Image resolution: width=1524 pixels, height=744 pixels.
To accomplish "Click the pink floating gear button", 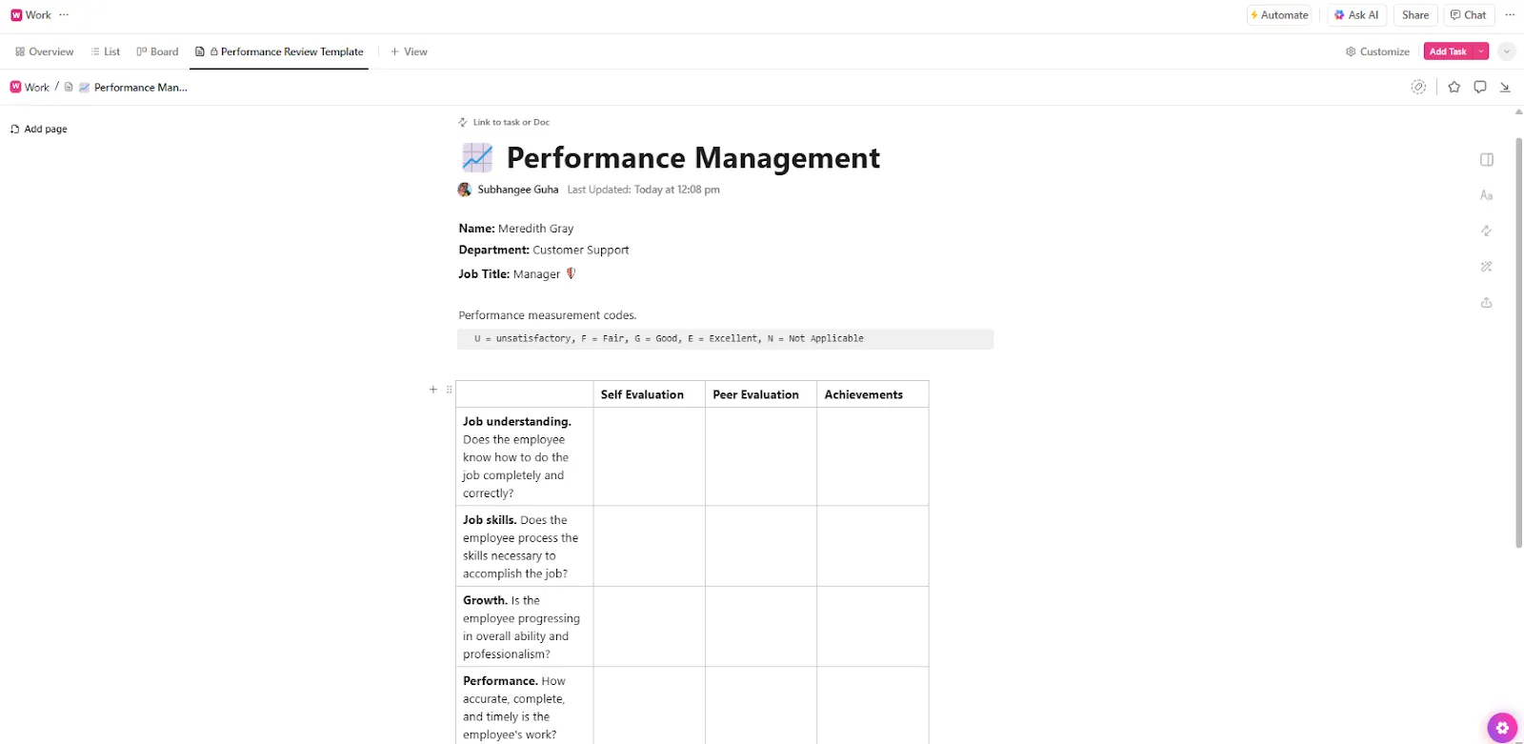I will 1502,728.
